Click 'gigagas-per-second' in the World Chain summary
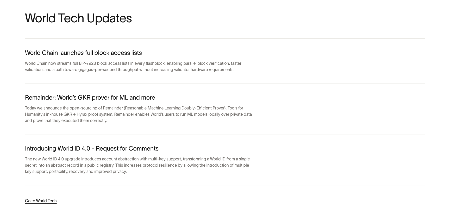 97,70
